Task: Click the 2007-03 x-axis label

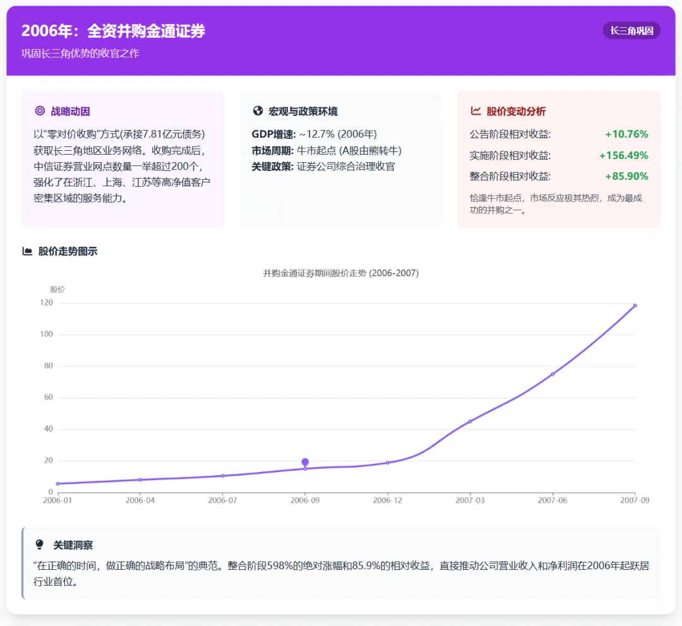Action: point(470,500)
